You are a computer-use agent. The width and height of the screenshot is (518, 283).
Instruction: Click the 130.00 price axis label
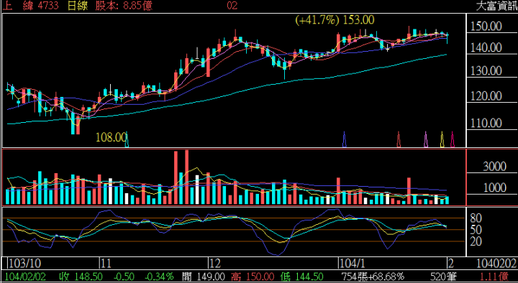486,71
